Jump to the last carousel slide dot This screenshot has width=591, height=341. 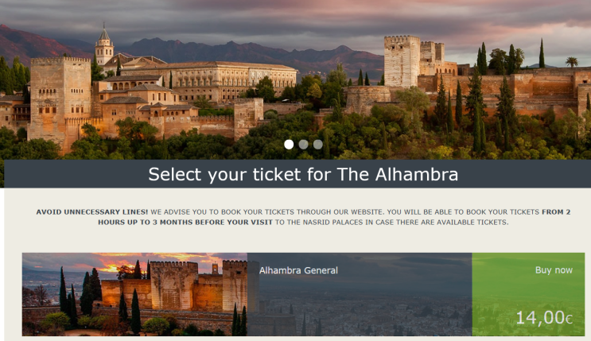click(x=317, y=145)
